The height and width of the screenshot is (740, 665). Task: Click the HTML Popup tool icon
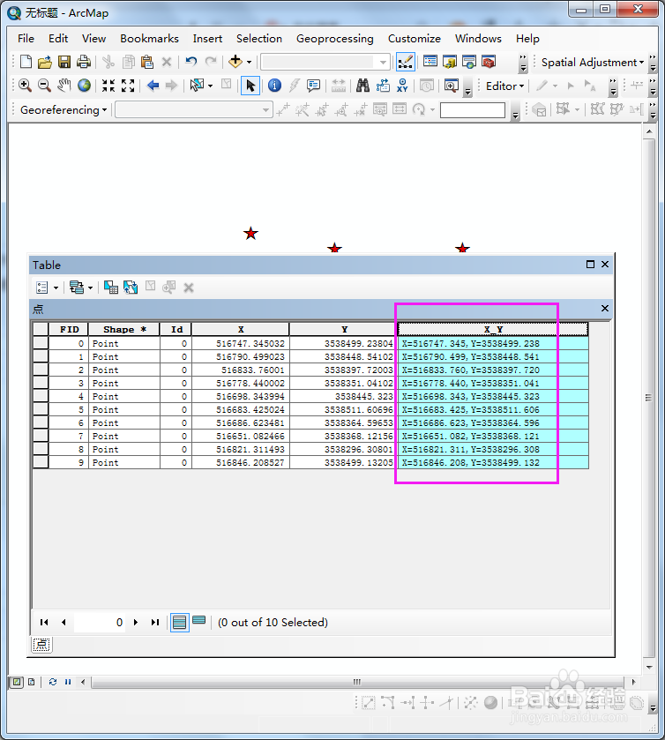click(313, 86)
